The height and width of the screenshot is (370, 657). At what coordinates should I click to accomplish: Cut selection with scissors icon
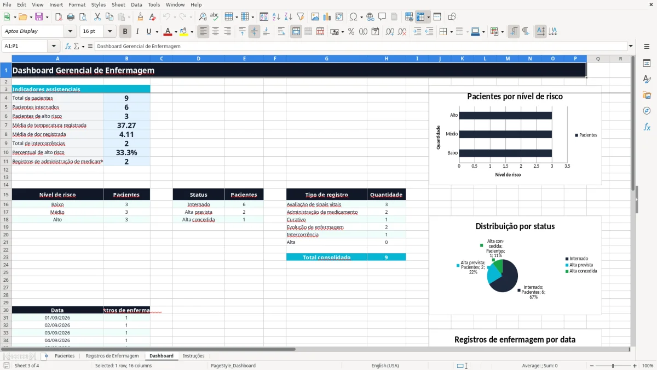coord(97,17)
